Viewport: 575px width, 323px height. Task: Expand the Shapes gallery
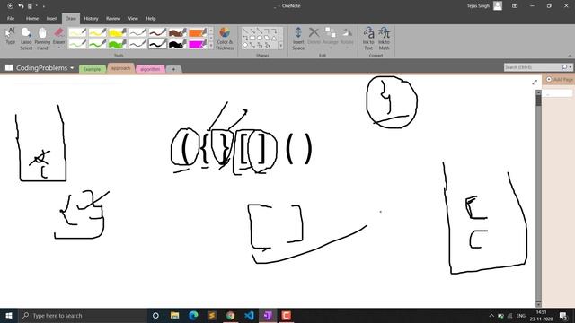[x=280, y=46]
